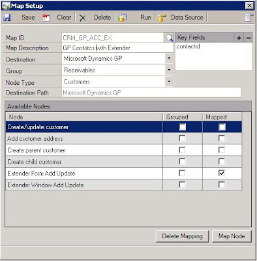Screen dimensions: 257x261
Task: Select contactid in Key Fields list
Action: click(x=189, y=46)
